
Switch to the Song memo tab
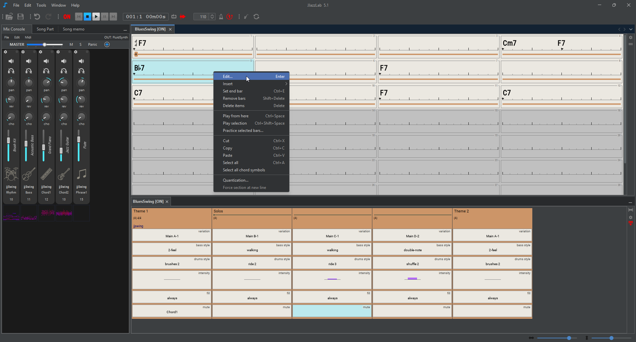[74, 29]
